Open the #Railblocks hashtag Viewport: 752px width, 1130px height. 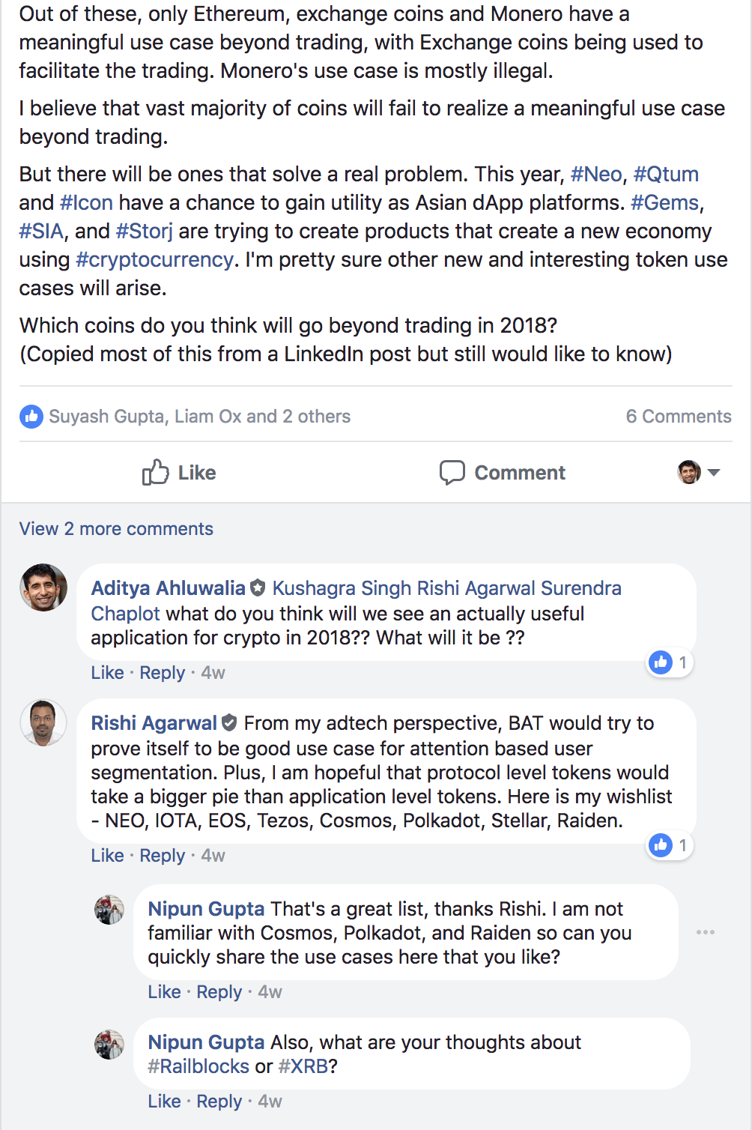[198, 1066]
